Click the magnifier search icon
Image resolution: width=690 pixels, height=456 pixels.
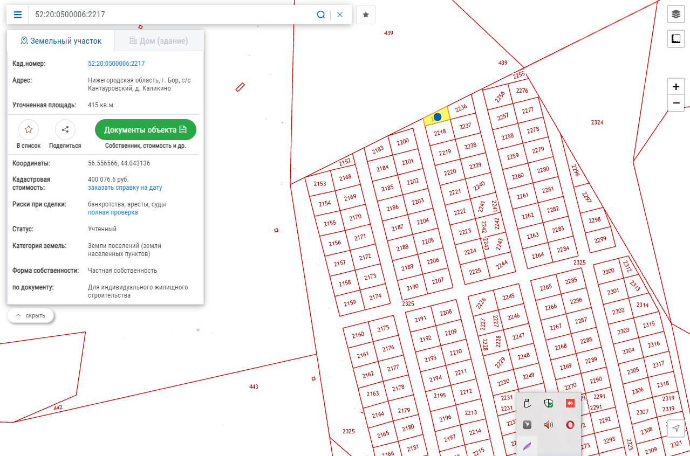click(320, 15)
